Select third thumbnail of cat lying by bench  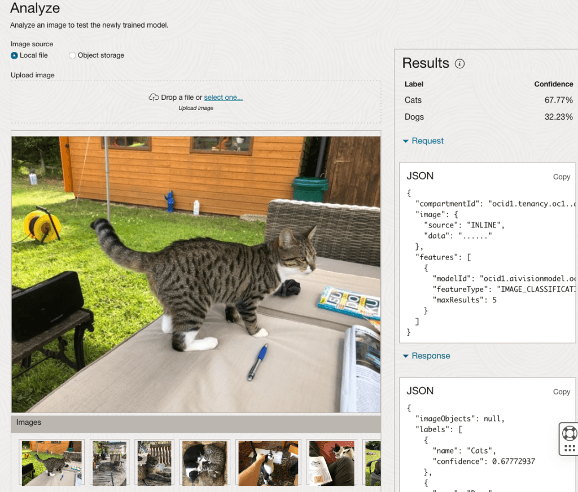[154, 462]
